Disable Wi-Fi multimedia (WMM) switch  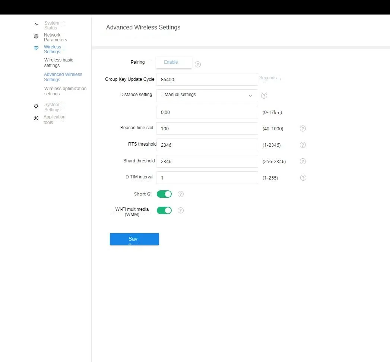164,210
